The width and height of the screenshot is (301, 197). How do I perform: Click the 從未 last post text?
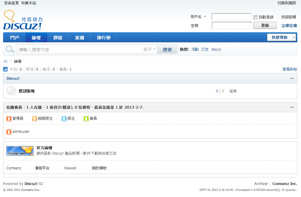(x=233, y=91)
